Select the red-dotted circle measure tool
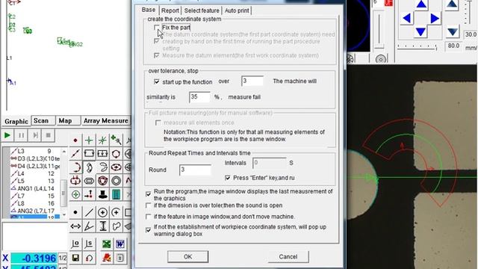 116,154
